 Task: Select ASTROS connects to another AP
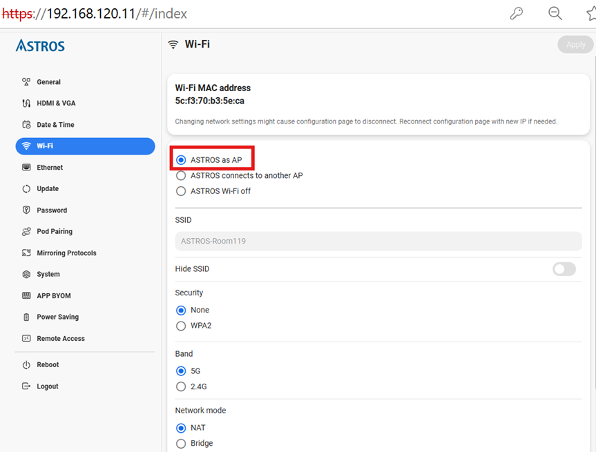pos(181,176)
